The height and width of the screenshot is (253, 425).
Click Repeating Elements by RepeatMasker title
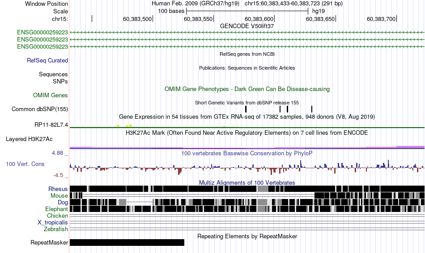[x=247, y=236]
